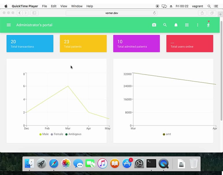Open the Window menu
223x175 pixels.
click(x=77, y=6)
